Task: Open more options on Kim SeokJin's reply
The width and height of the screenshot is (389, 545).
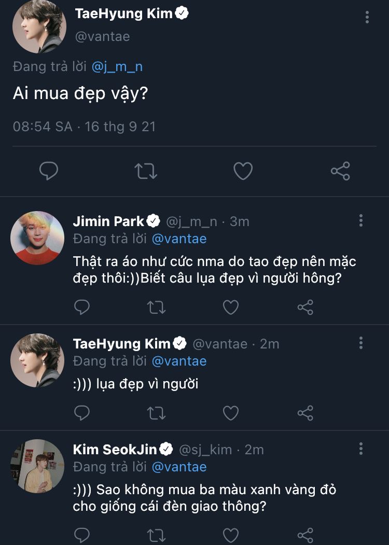Action: click(x=361, y=449)
